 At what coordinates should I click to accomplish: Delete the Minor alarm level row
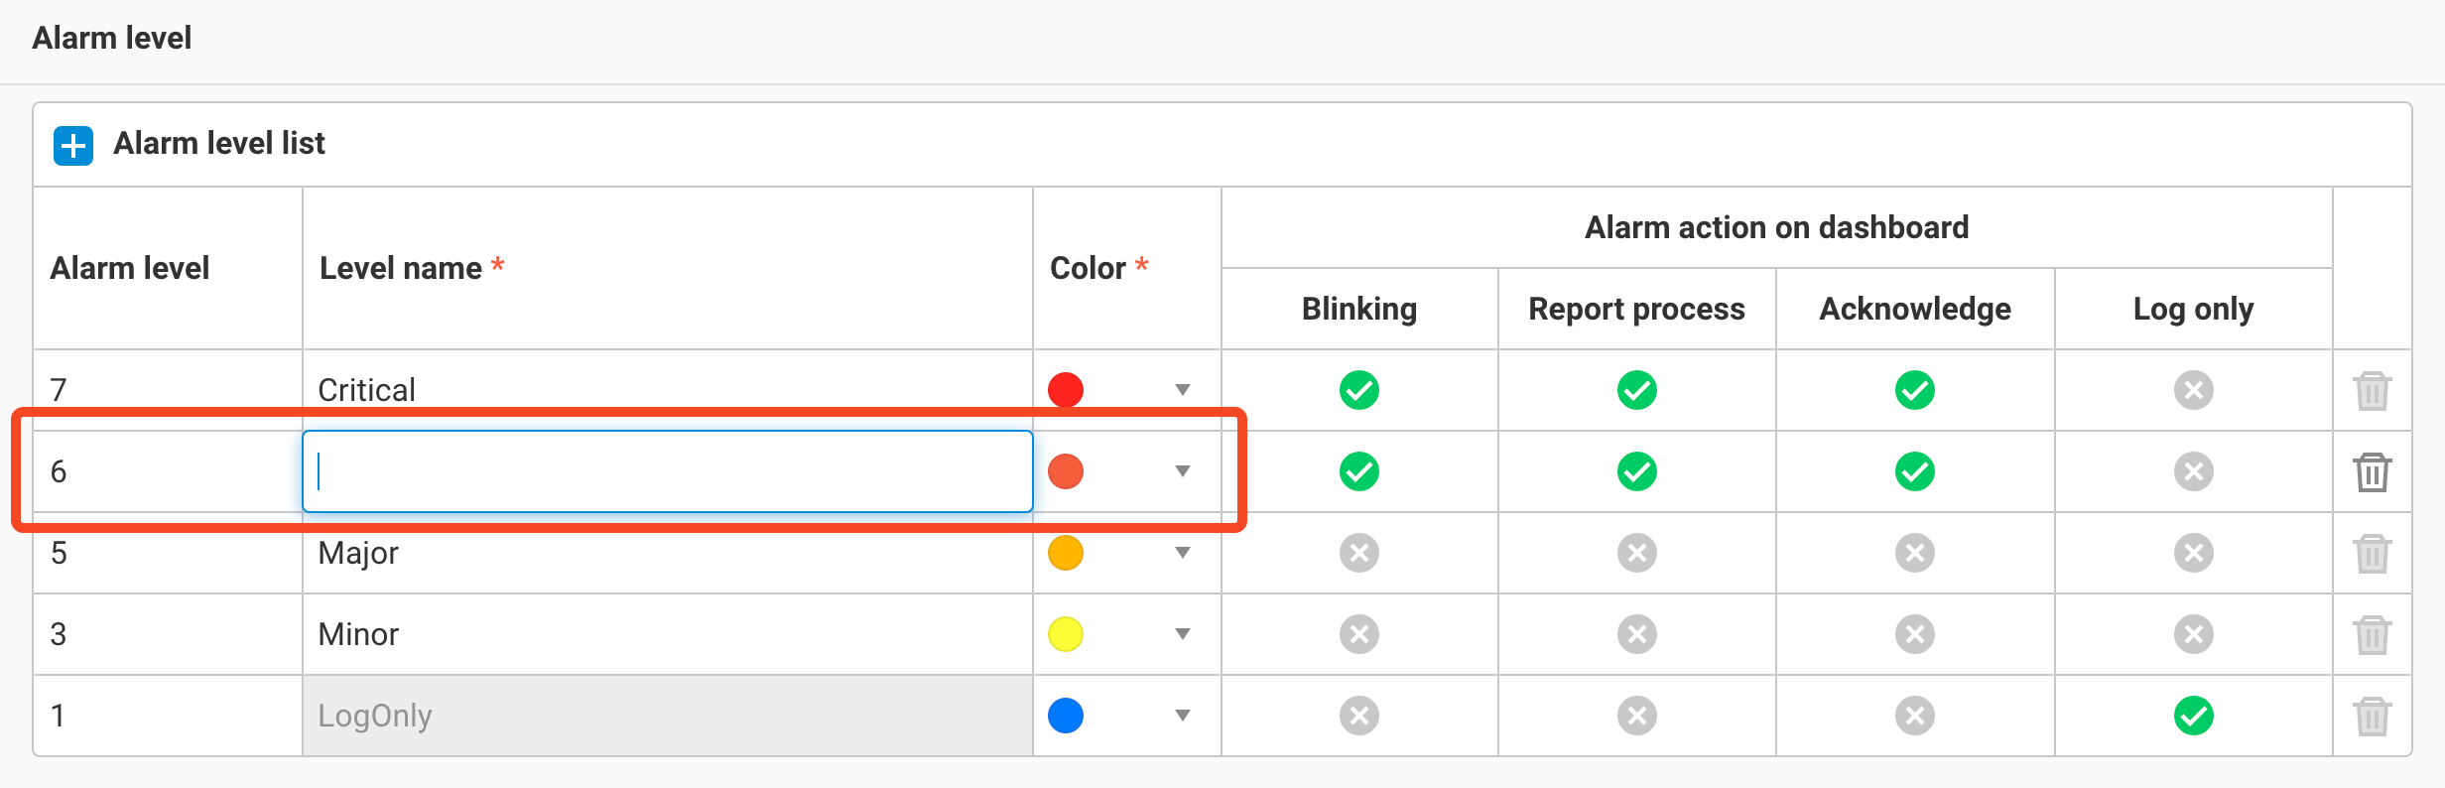pos(2372,634)
